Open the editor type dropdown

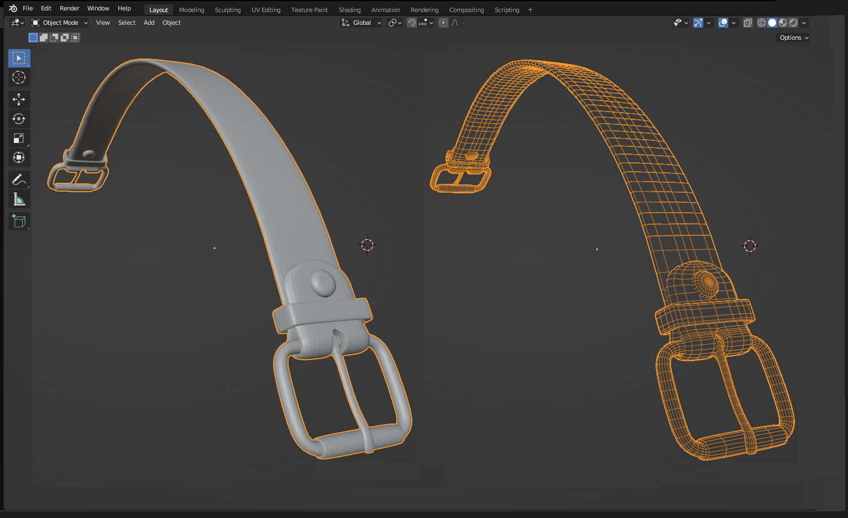click(17, 23)
